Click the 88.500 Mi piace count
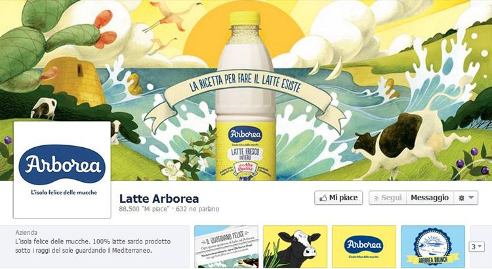The height and width of the screenshot is (269, 492). click(144, 209)
